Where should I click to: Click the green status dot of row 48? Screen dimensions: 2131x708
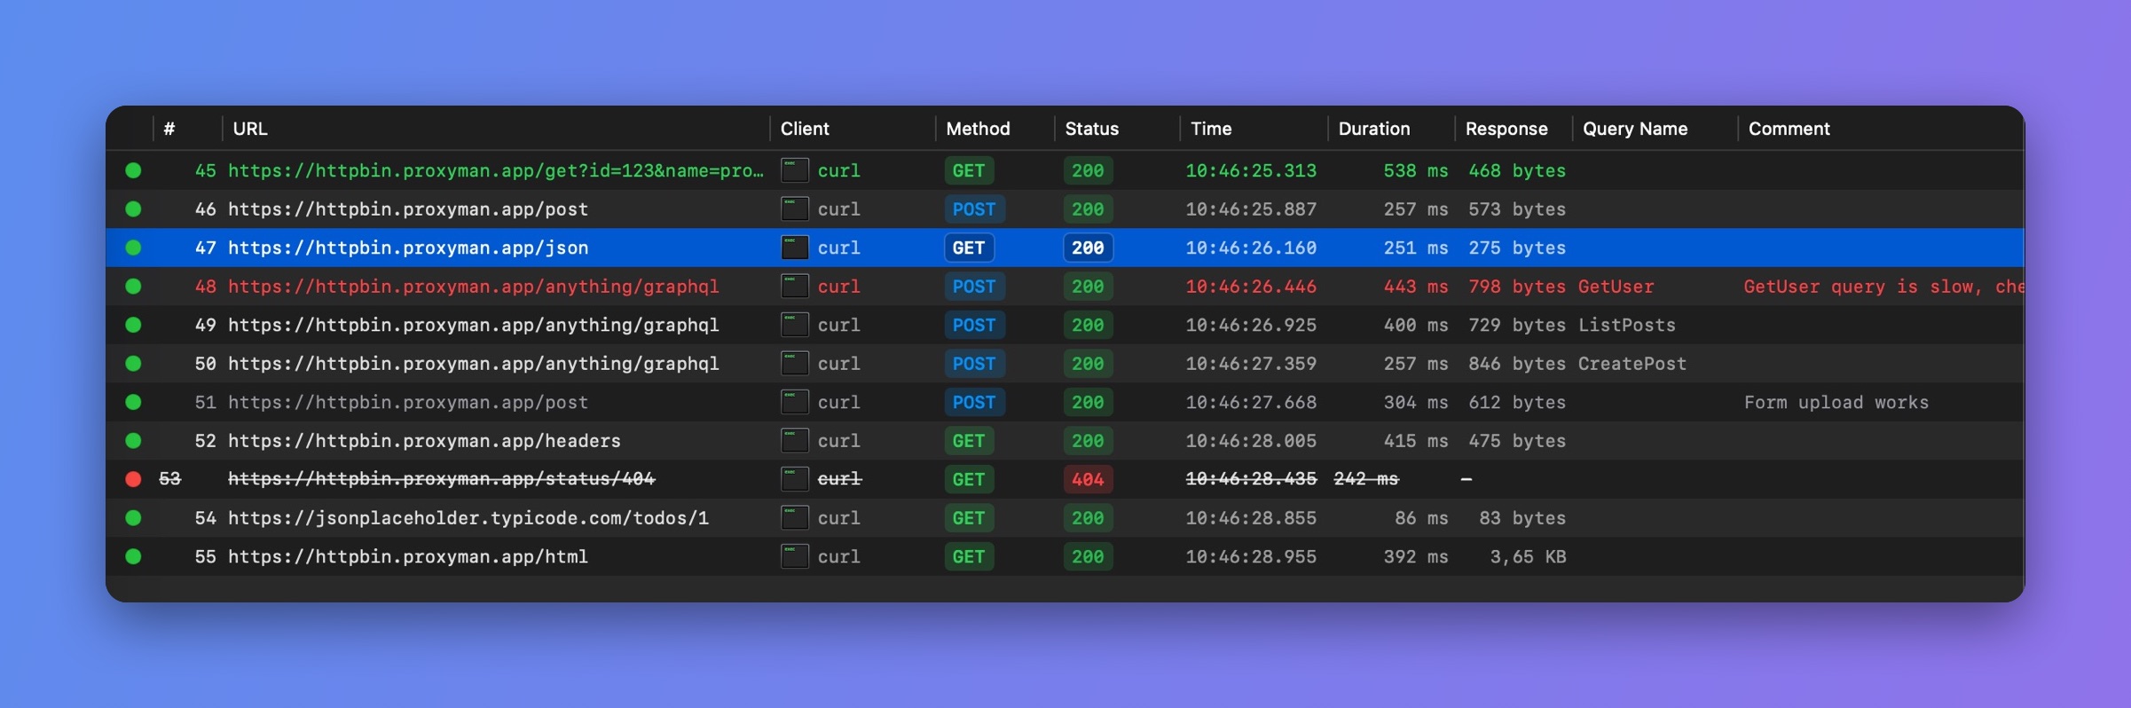click(x=133, y=287)
